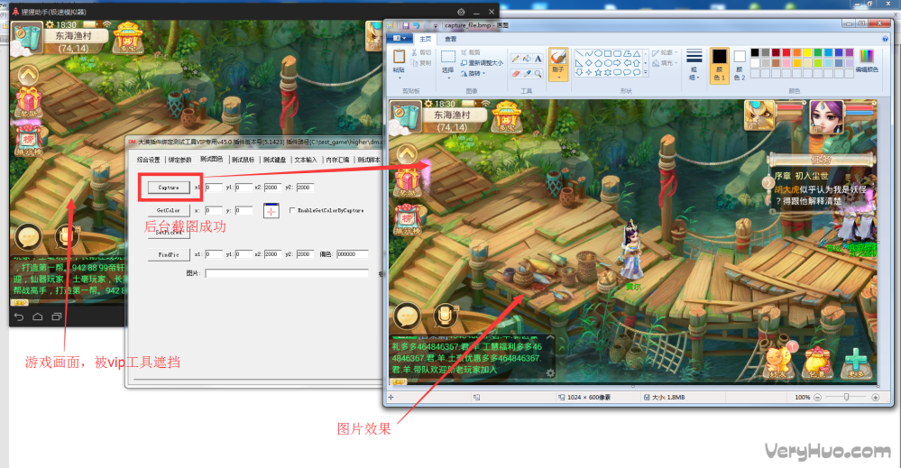Image resolution: width=901 pixels, height=468 pixels.
Task: Open the Rotate (旋转) dropdown
Action: coord(473,74)
